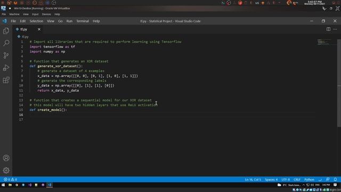Click Ln 16, Col 5 in status bar
The width and height of the screenshot is (341, 192).
(253, 180)
